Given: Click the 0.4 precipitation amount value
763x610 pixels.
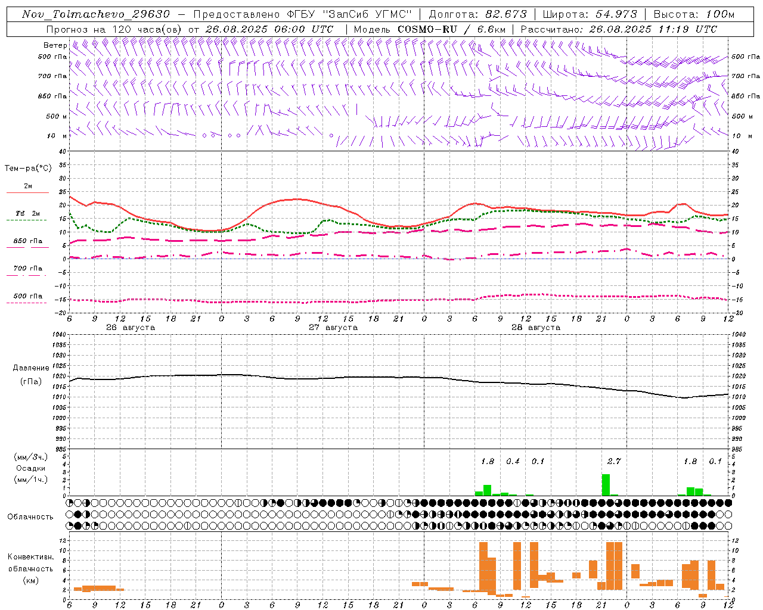Looking at the screenshot, I should point(513,461).
